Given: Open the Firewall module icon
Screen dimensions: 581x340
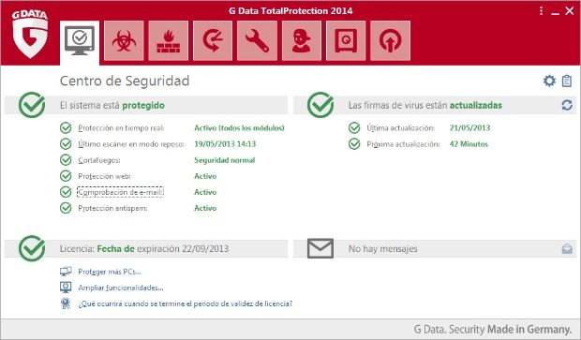Looking at the screenshot, I should [169, 40].
